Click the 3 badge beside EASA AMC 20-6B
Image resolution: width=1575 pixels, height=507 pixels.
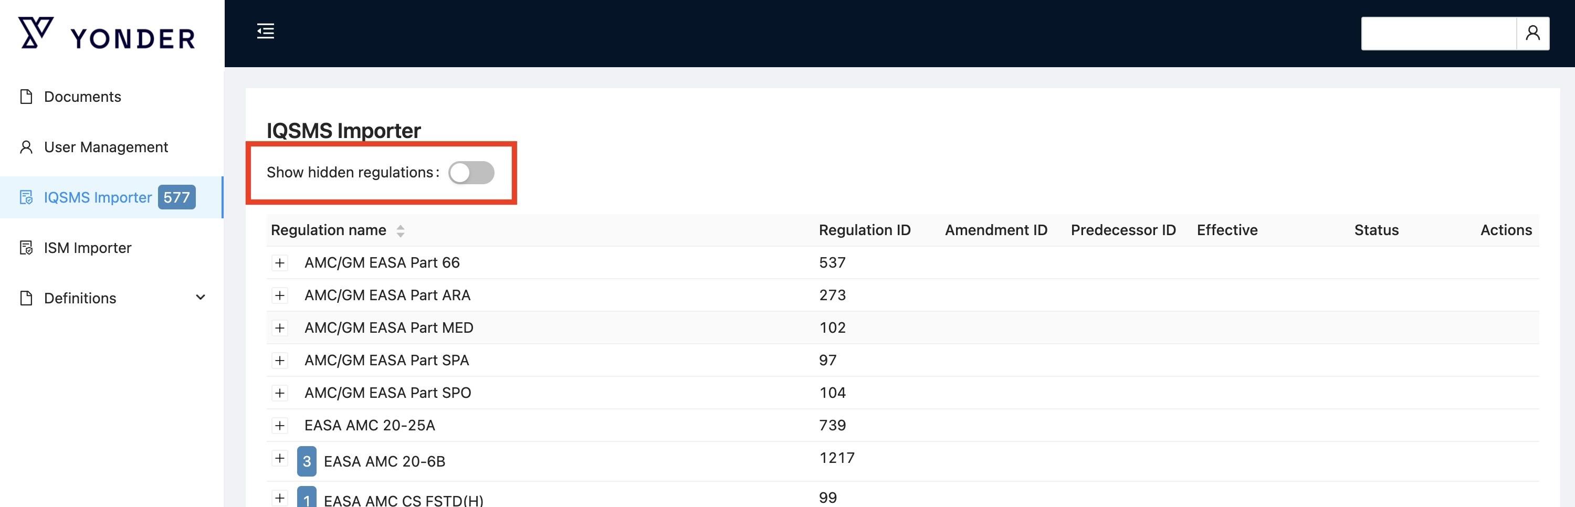[306, 461]
